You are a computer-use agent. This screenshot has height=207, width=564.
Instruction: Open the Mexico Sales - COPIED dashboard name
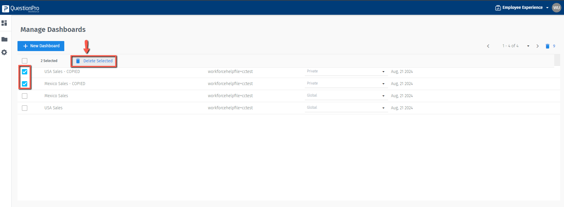pos(65,84)
